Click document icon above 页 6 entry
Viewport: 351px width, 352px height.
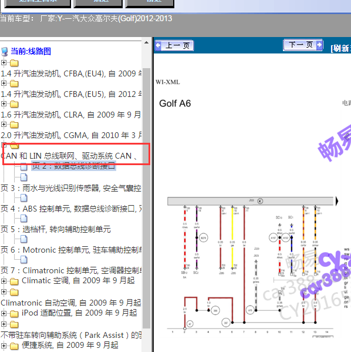point(24,239)
